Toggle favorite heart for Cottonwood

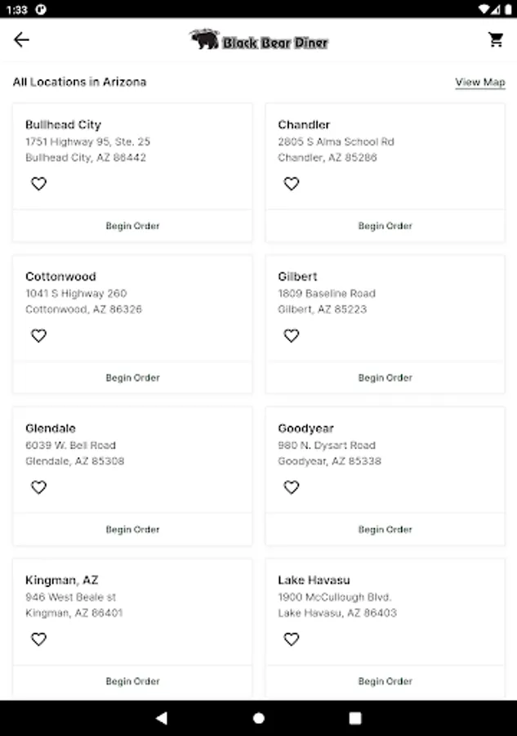(38, 336)
